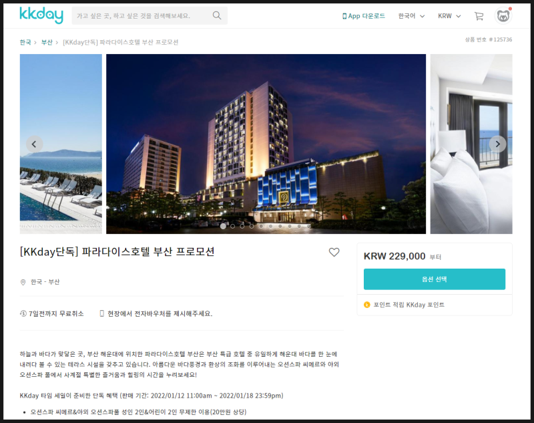Select the first carousel dot indicator
The image size is (534, 423).
point(223,226)
